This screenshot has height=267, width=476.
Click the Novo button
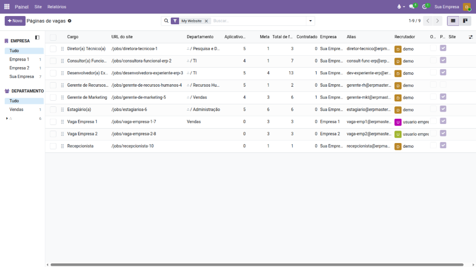tap(14, 21)
